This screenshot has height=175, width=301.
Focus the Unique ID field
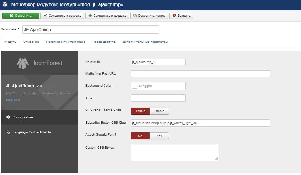[x=158, y=62]
